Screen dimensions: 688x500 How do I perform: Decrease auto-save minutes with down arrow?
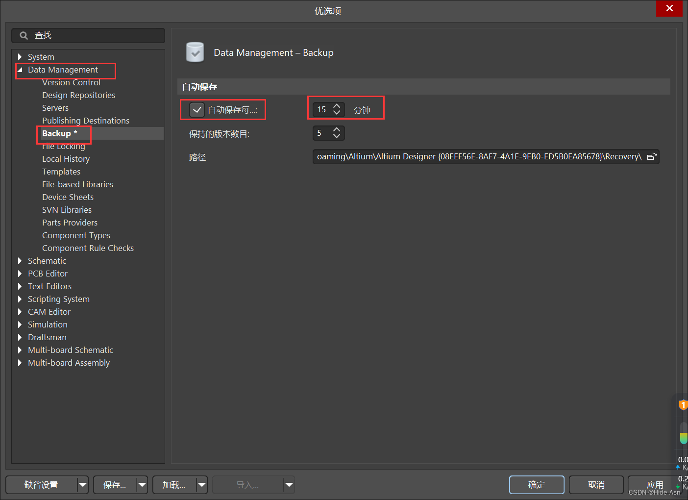(x=337, y=113)
